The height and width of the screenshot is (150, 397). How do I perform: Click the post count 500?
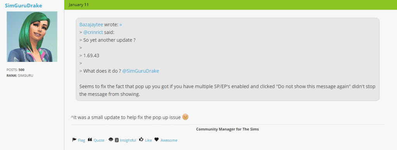pos(22,70)
